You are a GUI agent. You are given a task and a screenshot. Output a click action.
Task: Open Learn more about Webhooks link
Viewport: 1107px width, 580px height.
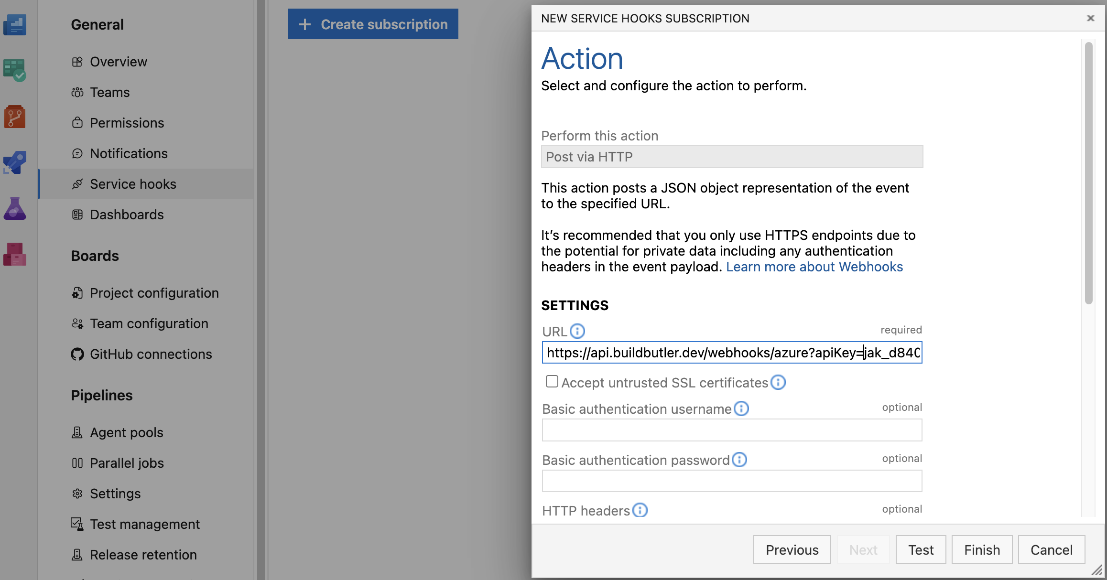[814, 267]
